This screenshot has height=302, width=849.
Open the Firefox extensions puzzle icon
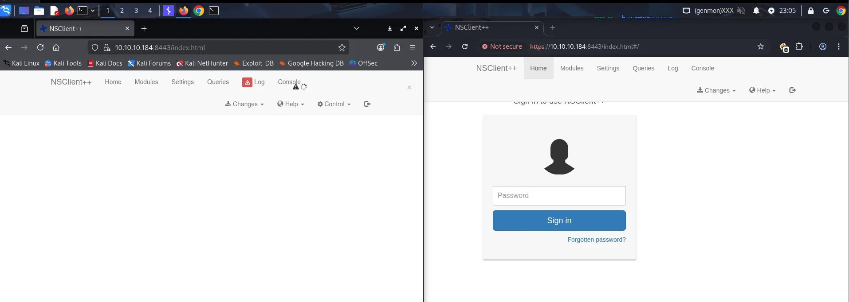click(x=397, y=47)
